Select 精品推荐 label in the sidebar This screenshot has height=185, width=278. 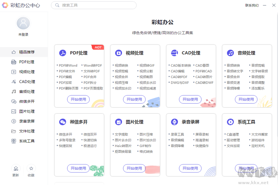[27, 52]
